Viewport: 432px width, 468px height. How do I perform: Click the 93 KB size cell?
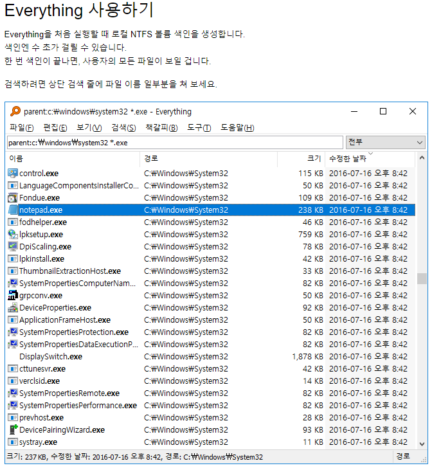pyautogui.click(x=313, y=430)
